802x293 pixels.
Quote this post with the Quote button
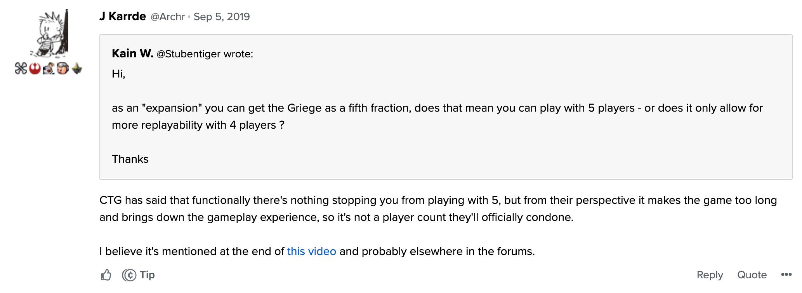[x=752, y=275]
